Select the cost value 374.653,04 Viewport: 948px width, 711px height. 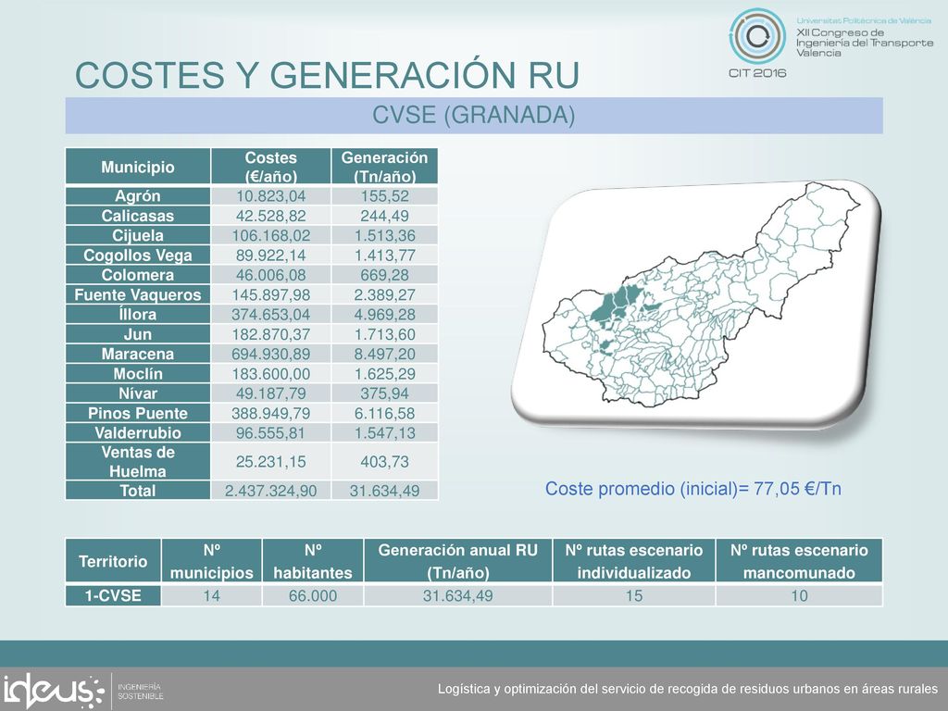point(271,315)
